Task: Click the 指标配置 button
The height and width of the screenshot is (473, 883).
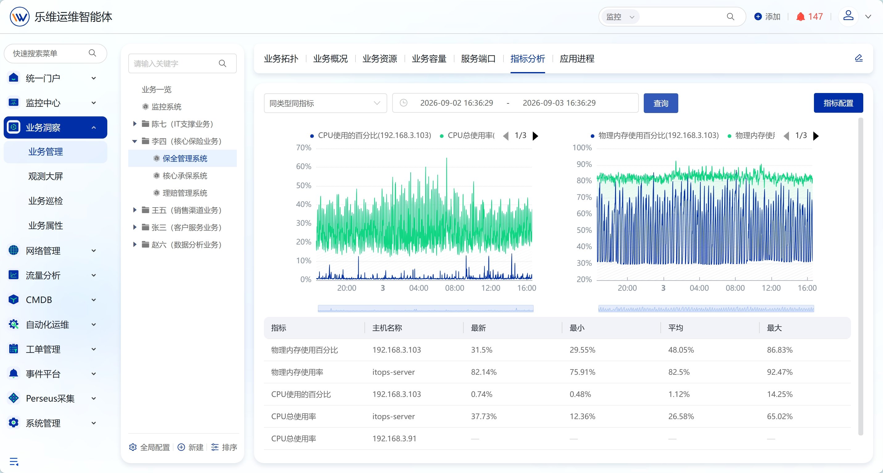Action: 838,103
